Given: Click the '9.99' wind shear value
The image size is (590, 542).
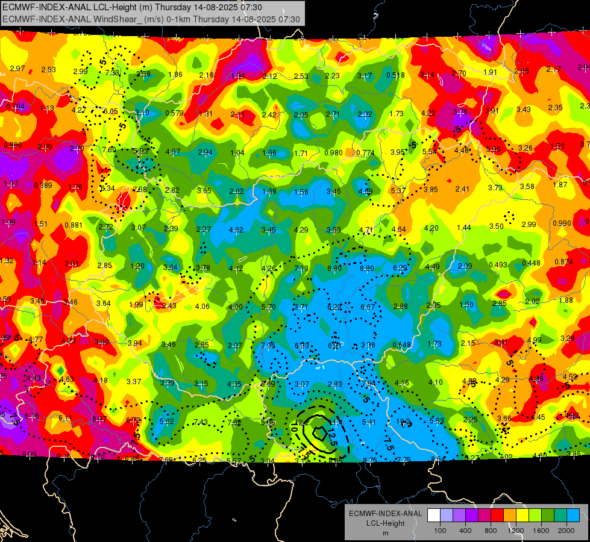Looking at the screenshot, I should click(30, 454).
